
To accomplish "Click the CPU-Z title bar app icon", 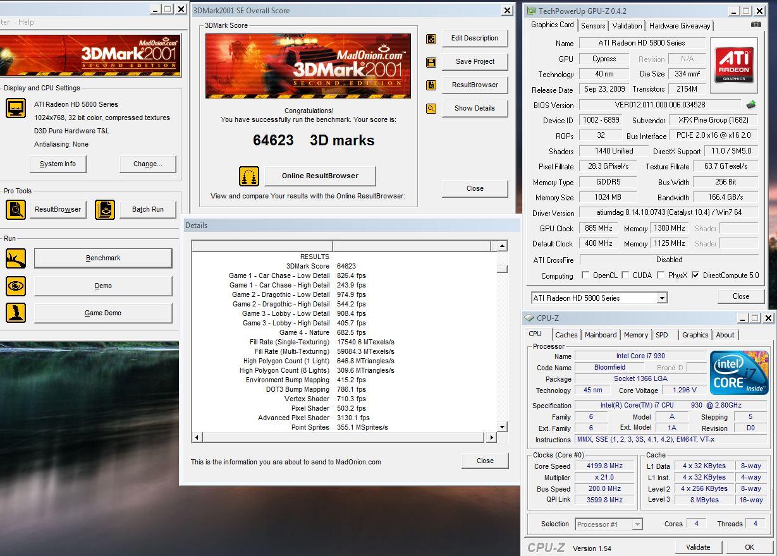I will (529, 318).
